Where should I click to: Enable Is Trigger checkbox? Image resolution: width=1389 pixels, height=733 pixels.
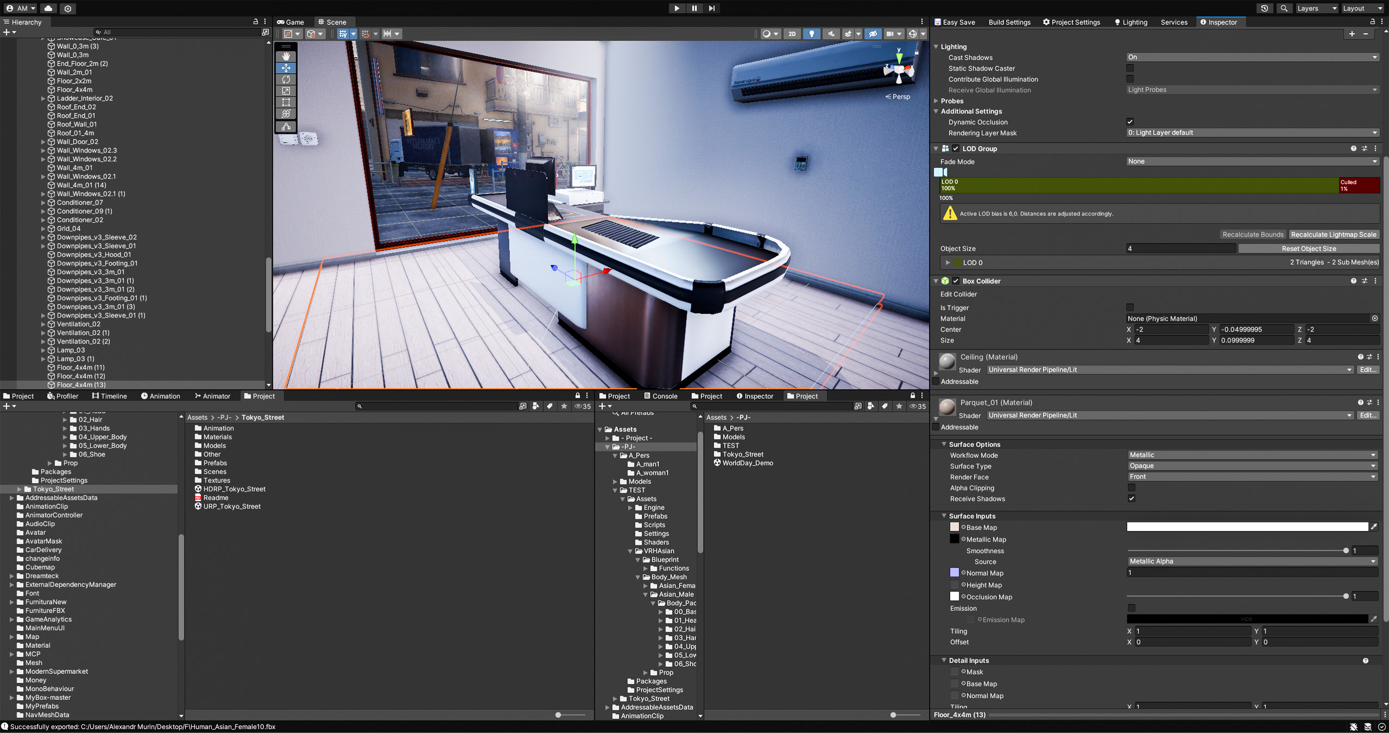[x=1130, y=307]
